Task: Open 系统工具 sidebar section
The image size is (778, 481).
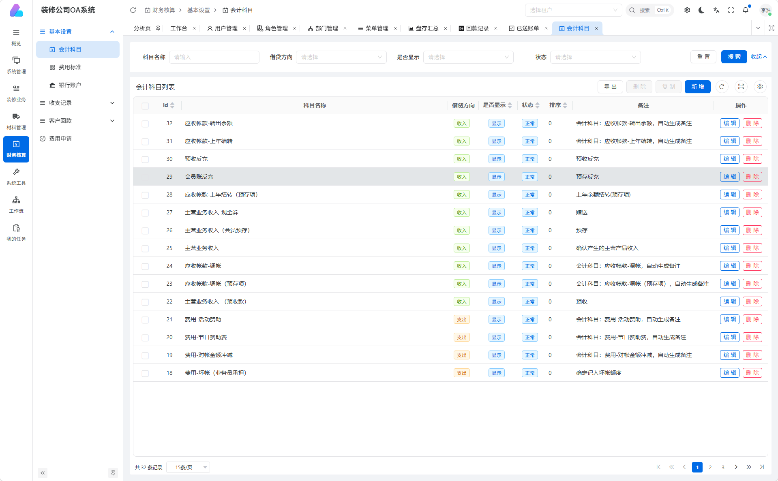Action: click(x=16, y=177)
